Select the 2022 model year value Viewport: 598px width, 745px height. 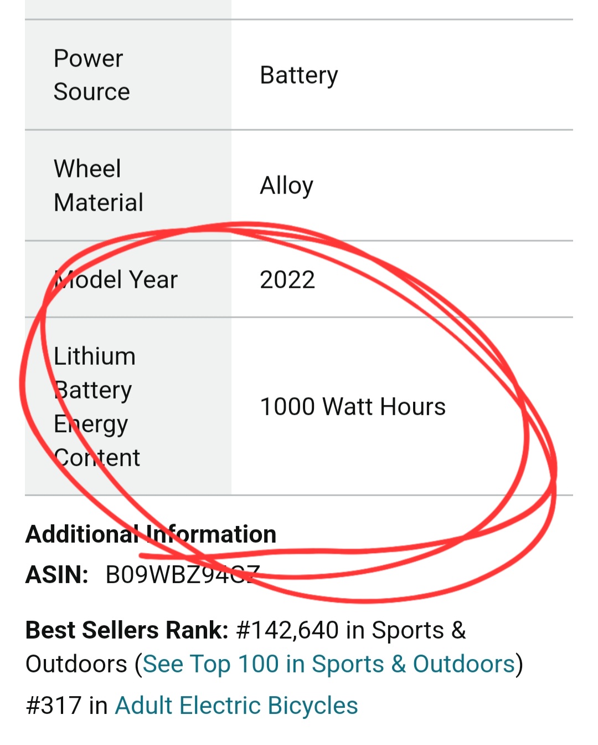pos(287,280)
